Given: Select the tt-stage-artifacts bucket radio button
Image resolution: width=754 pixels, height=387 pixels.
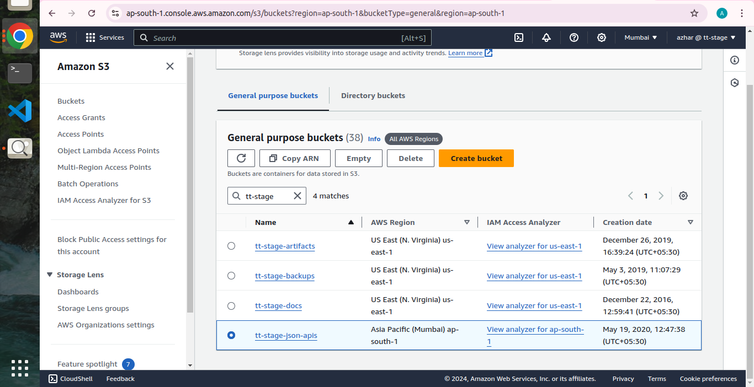Looking at the screenshot, I should [231, 246].
